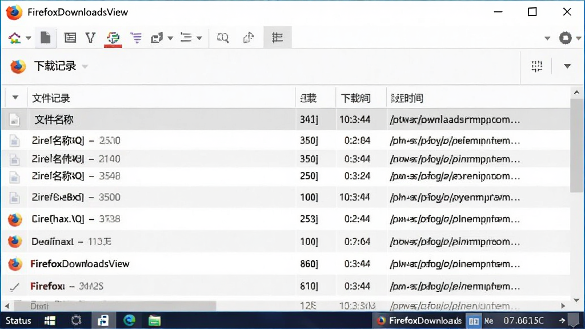Image resolution: width=585 pixels, height=329 pixels.
Task: Toggle the highlighted columns grid icon
Action: pyautogui.click(x=277, y=37)
